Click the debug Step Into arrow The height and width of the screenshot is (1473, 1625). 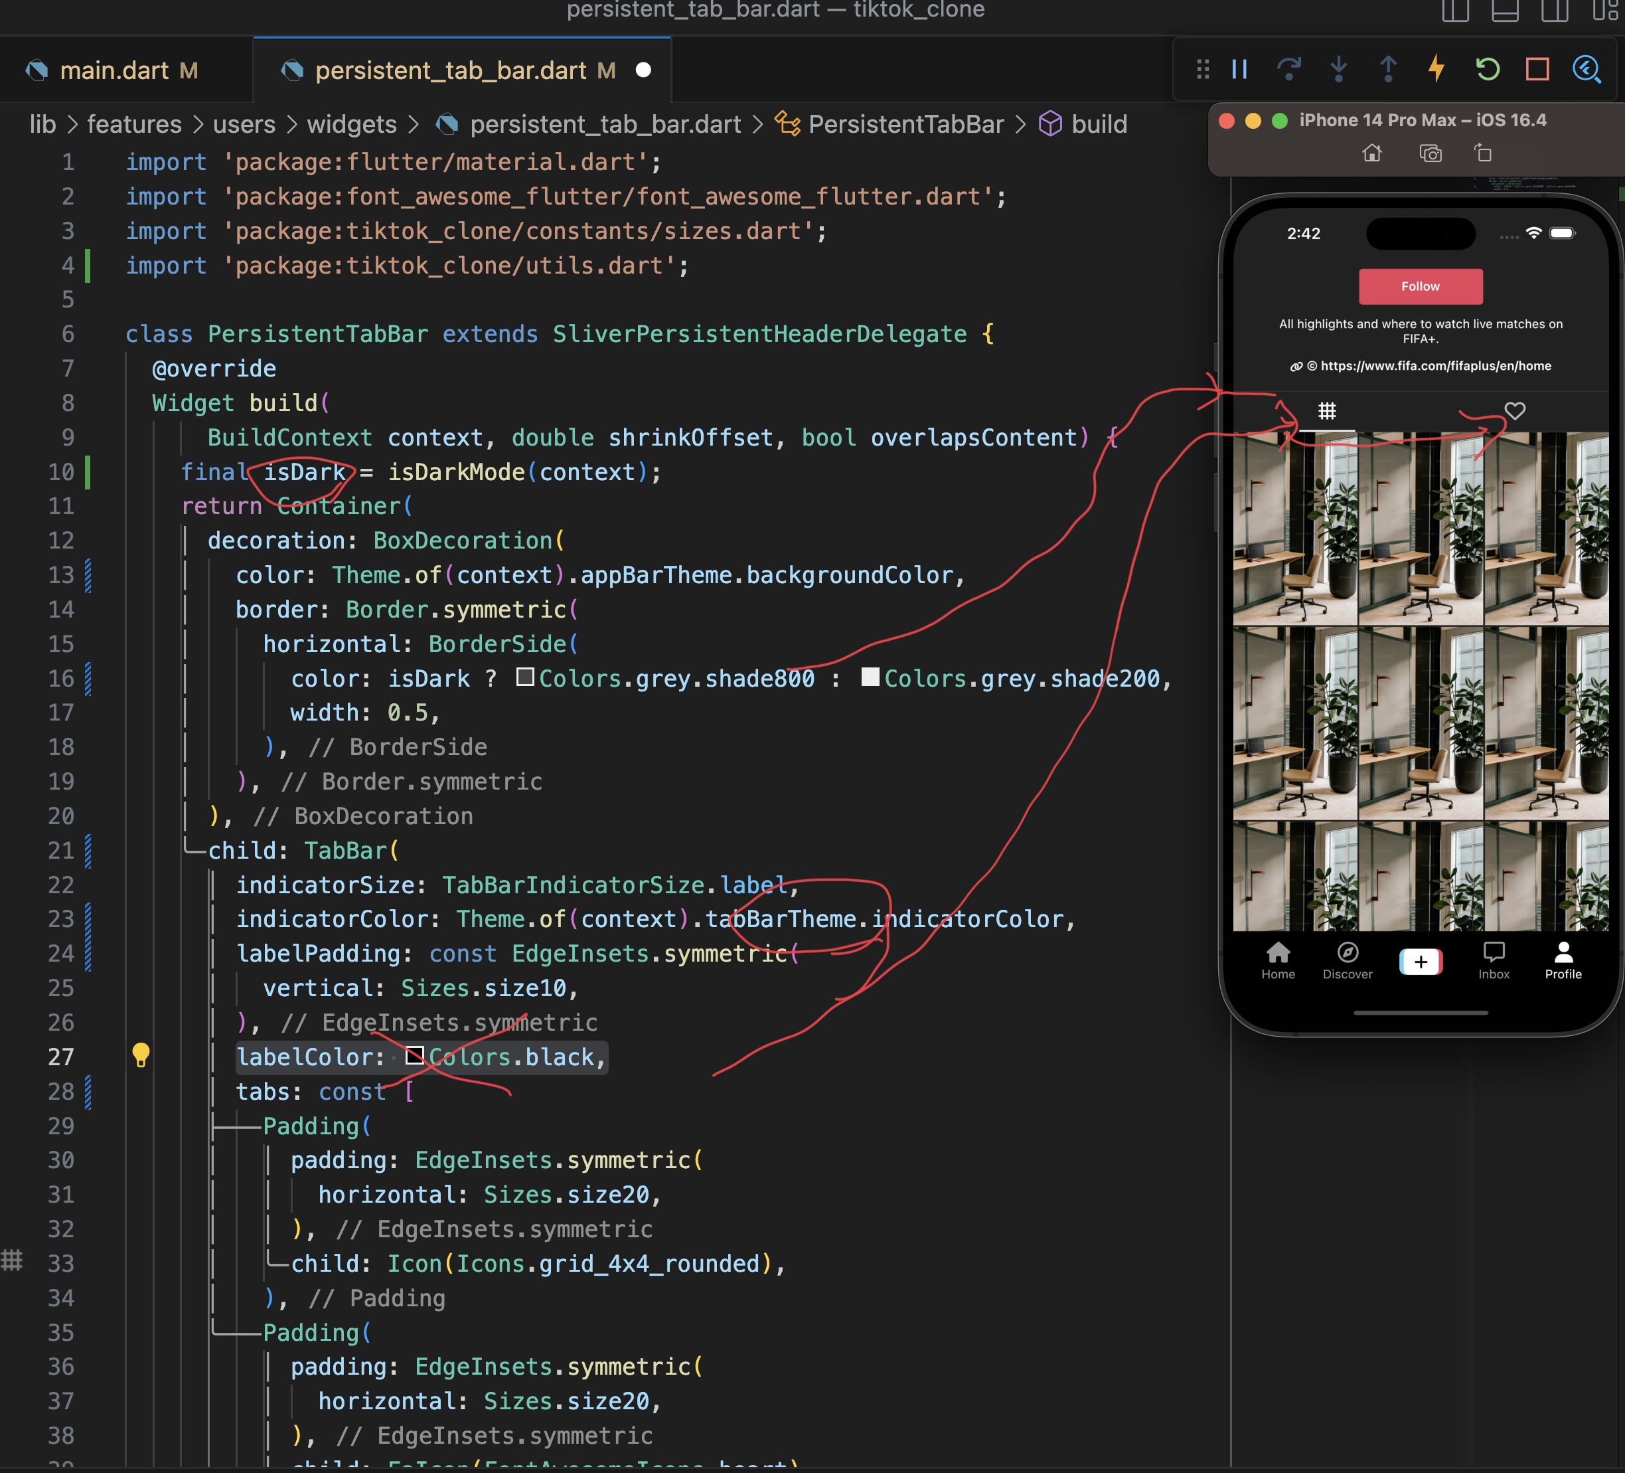(1338, 69)
